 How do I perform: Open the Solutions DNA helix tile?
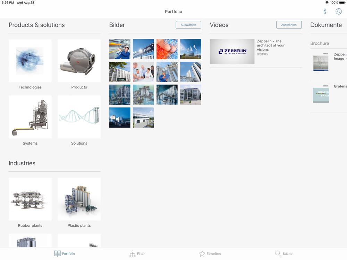tap(79, 117)
